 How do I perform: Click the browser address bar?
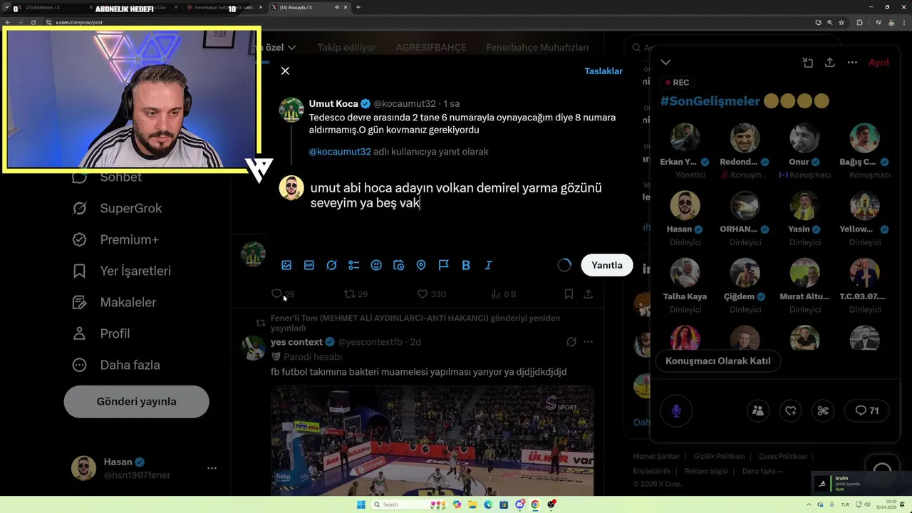(427, 22)
